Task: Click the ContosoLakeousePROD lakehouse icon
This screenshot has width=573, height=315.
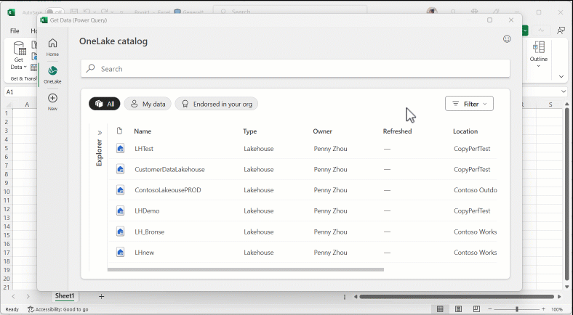Action: pos(120,190)
